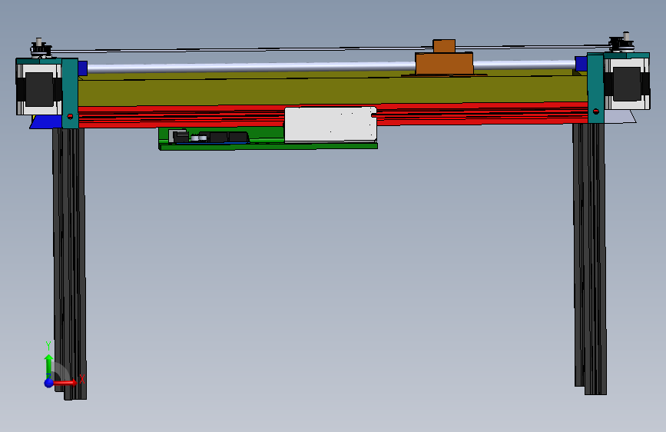The height and width of the screenshot is (432, 666).
Task: Select the right black vertical leg
Action: (x=589, y=259)
